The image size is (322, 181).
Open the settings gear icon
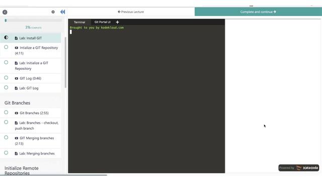click(x=53, y=12)
